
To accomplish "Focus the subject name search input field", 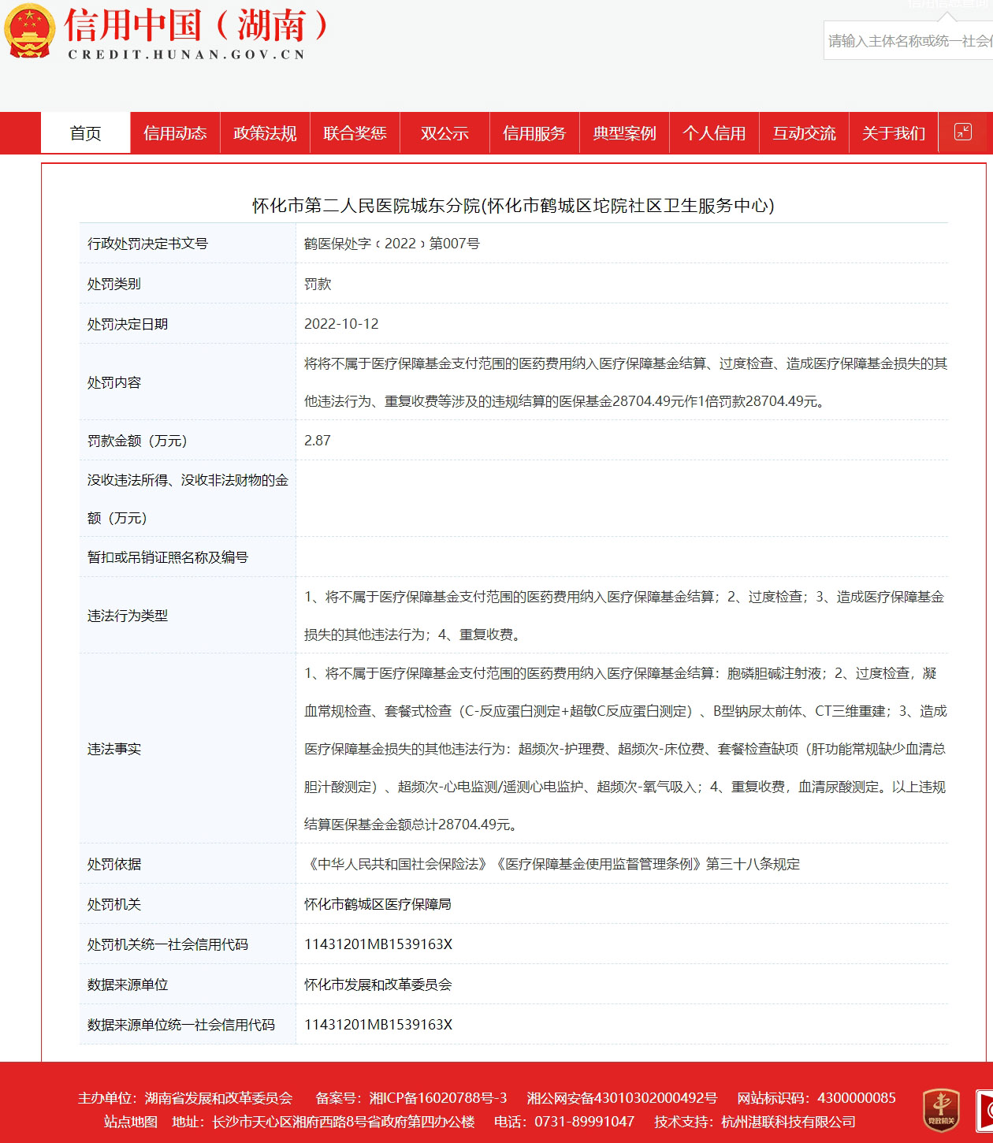I will (908, 40).
